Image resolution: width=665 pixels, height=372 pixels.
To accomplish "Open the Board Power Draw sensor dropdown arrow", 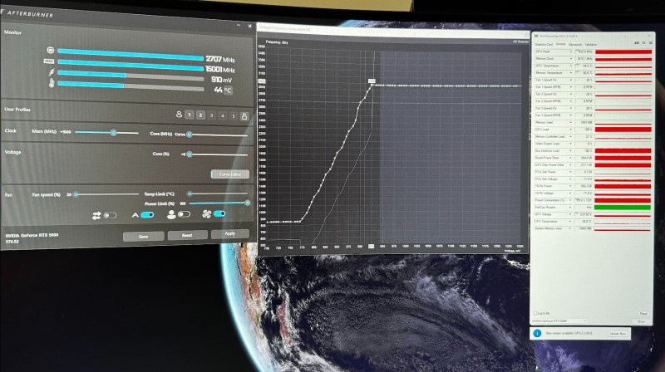I will 571,158.
